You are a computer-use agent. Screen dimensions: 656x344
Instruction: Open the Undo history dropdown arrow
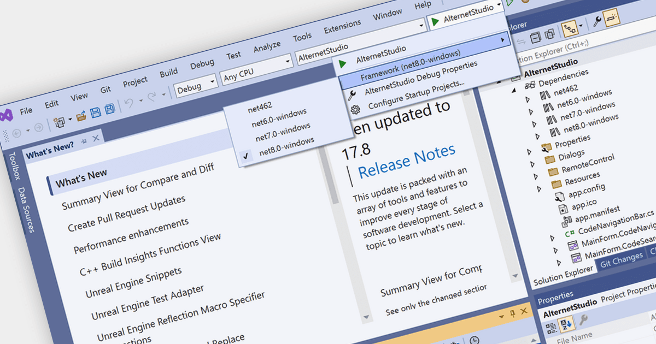(x=141, y=100)
